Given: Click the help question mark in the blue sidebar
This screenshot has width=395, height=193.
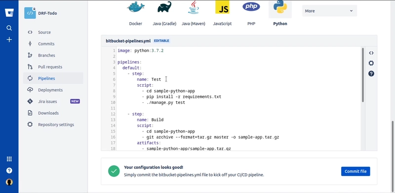Looking at the screenshot, I should click(x=9, y=171).
